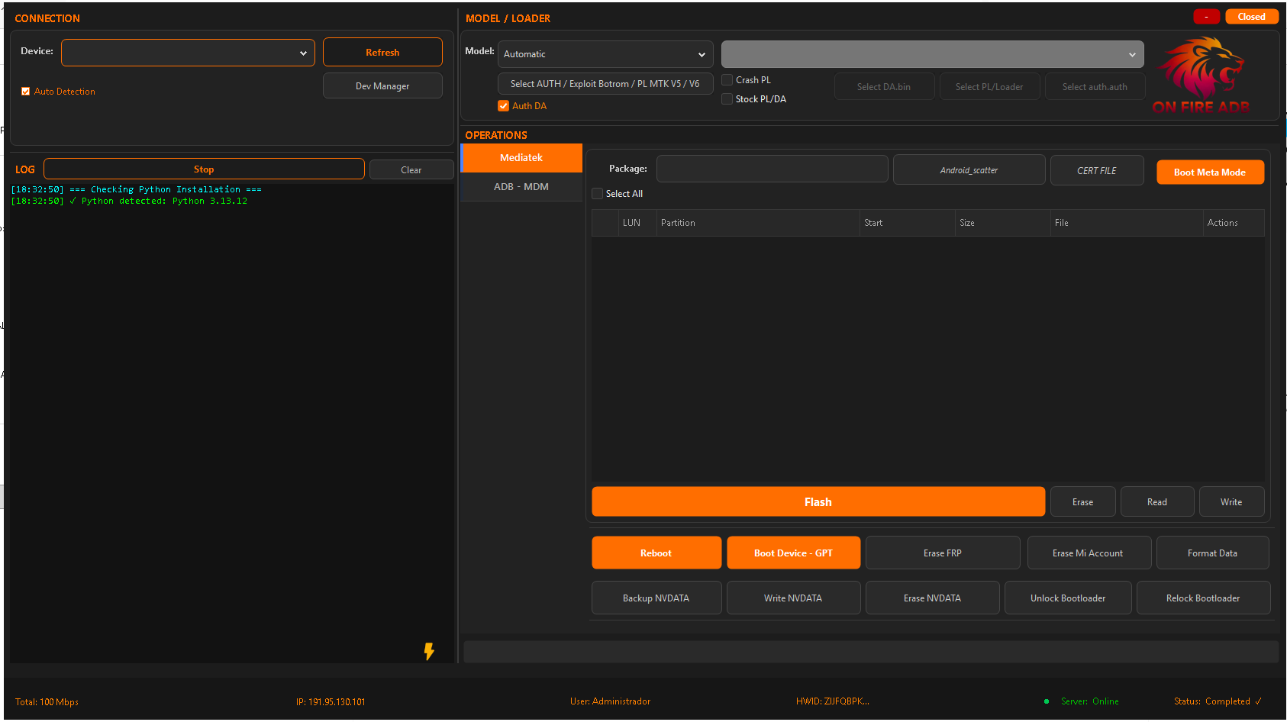Open the Model Automatic dropdown
1287x722 pixels.
point(605,54)
